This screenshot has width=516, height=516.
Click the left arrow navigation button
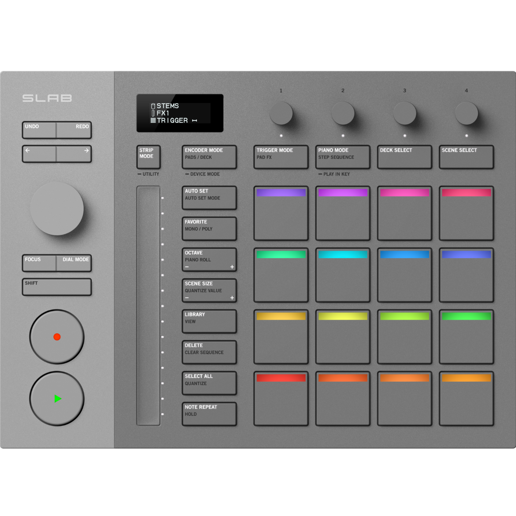point(39,154)
